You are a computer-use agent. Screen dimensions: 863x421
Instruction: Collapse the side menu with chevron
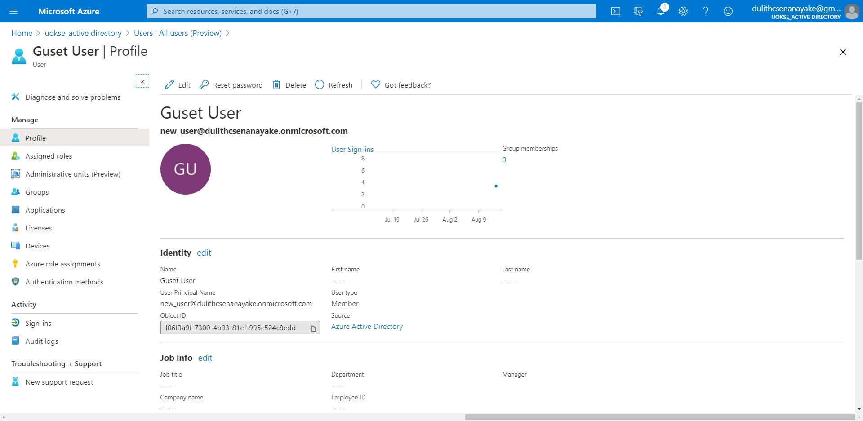point(142,81)
